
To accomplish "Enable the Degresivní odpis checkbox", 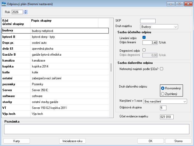I will click(x=144, y=50).
